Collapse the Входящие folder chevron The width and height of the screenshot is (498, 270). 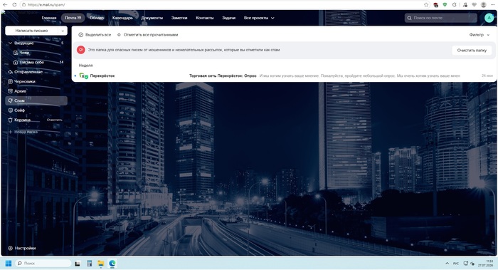[x=10, y=43]
